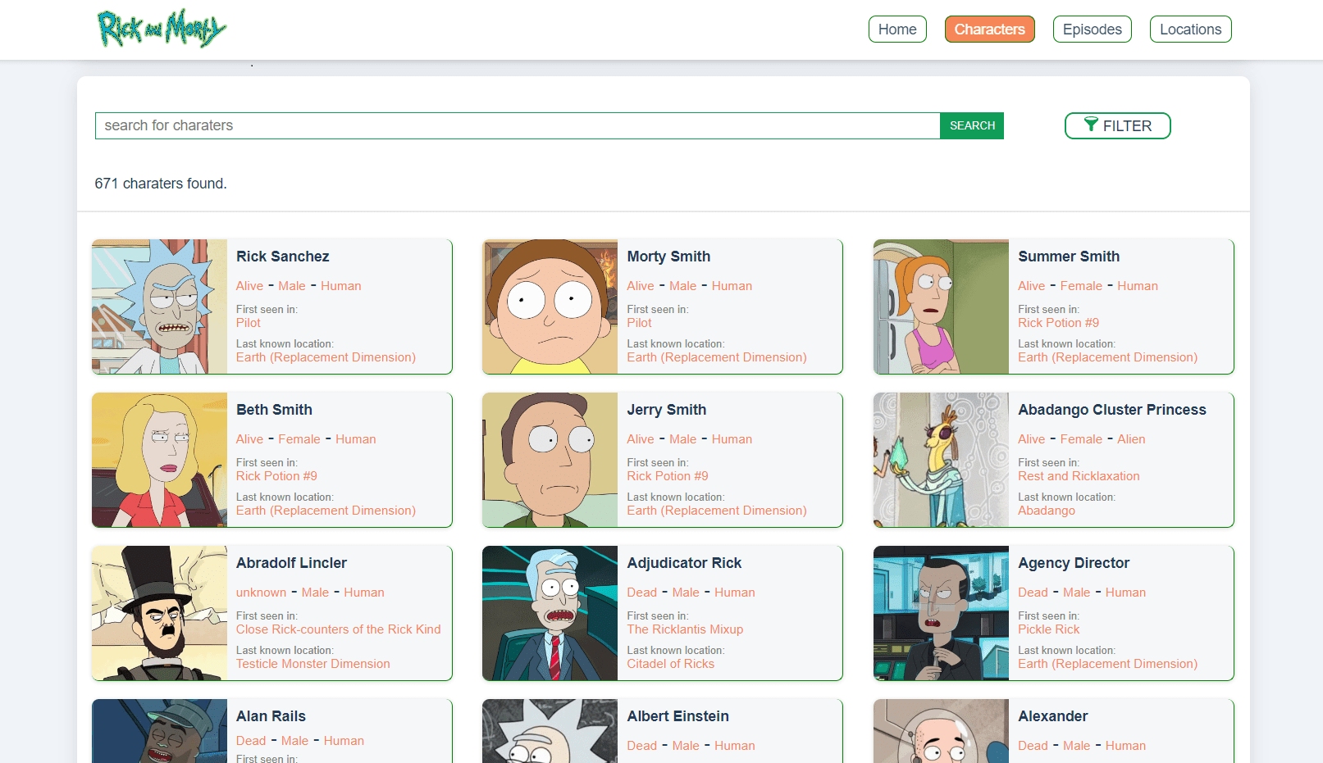
Task: Focus the search for characters field
Action: pyautogui.click(x=518, y=125)
